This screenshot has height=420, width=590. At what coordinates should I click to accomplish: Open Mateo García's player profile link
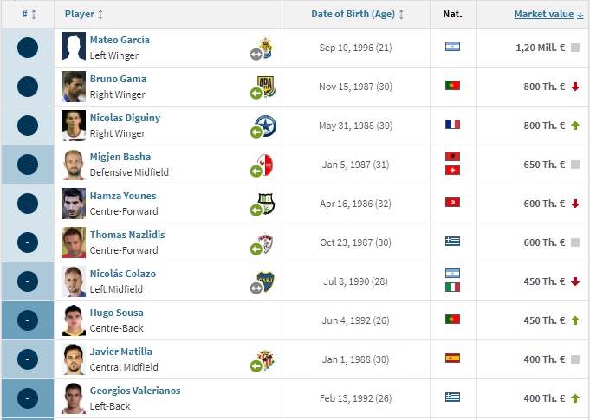(x=120, y=40)
